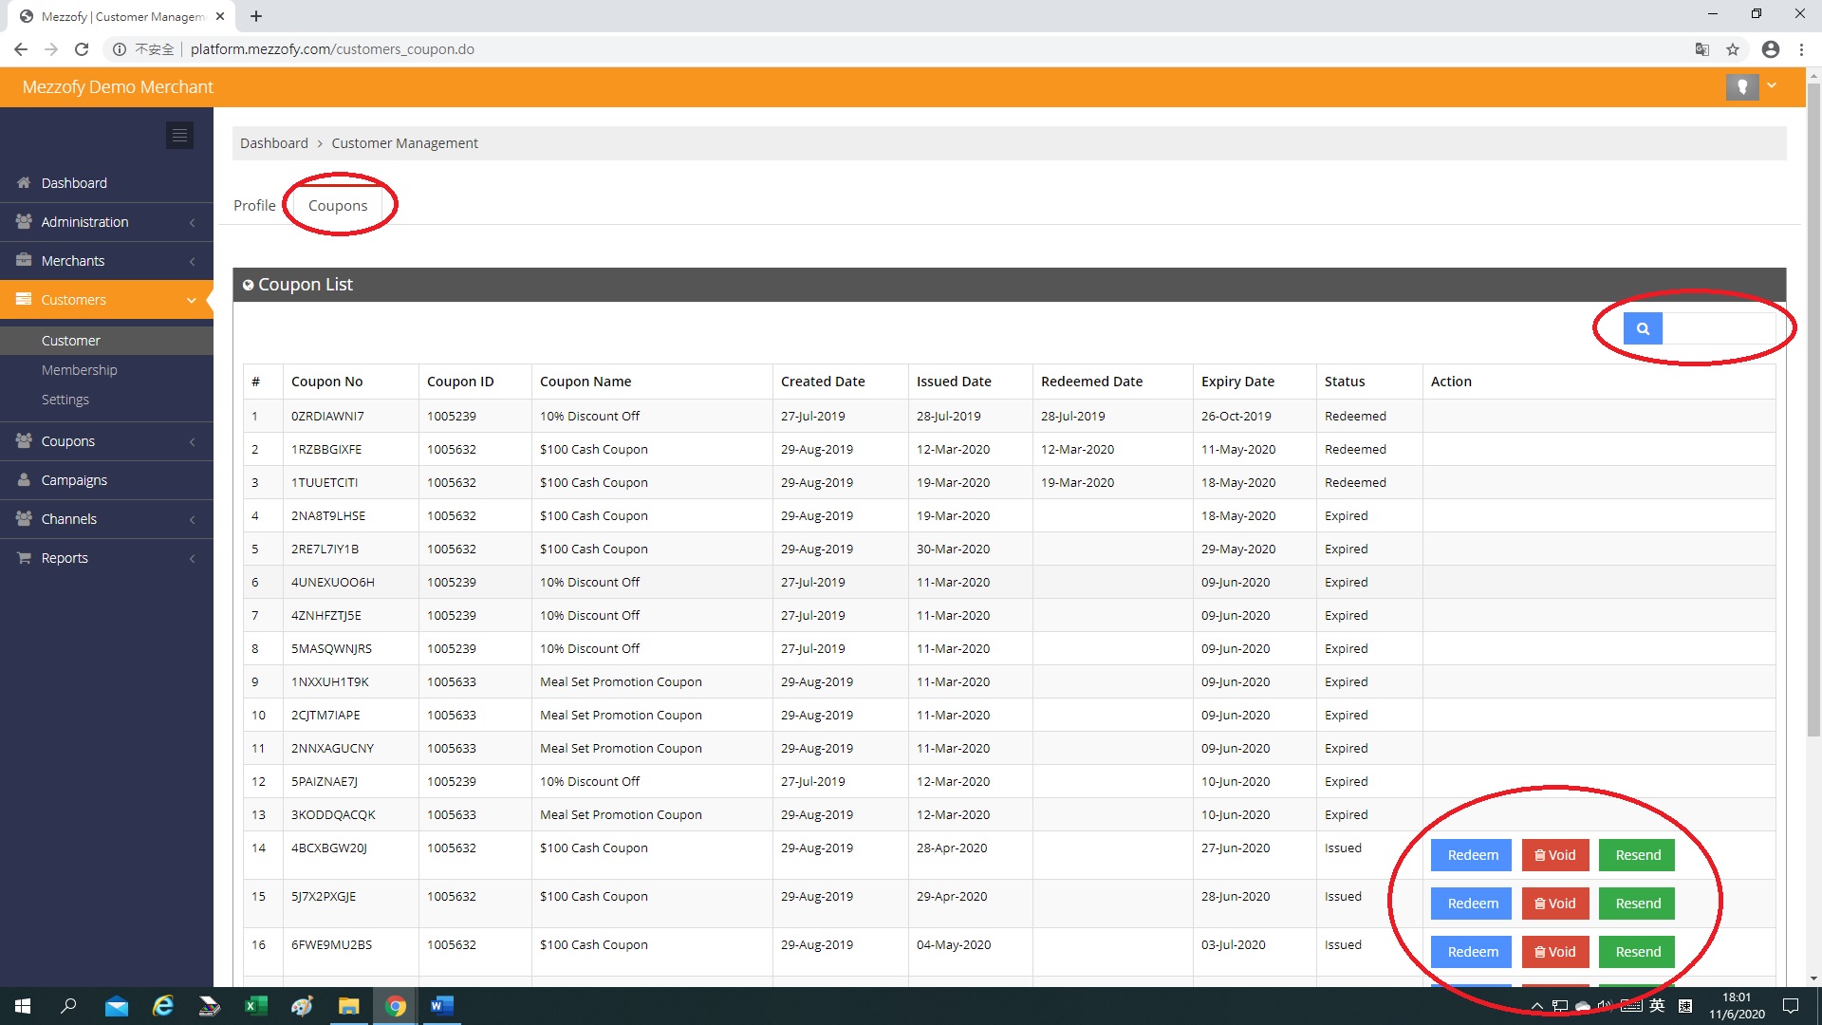Click the browser reload icon
The width and height of the screenshot is (1822, 1025).
click(82, 49)
